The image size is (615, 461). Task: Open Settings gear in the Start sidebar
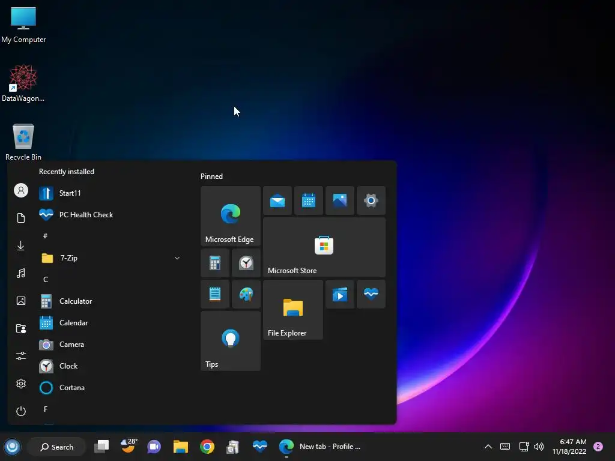point(21,384)
